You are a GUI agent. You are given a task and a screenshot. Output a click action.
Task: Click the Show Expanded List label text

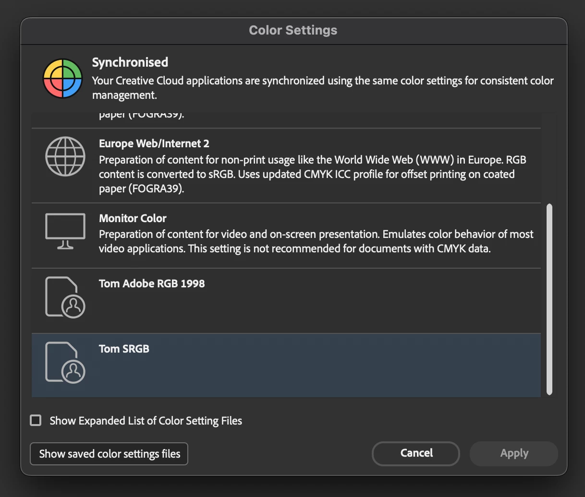click(146, 421)
